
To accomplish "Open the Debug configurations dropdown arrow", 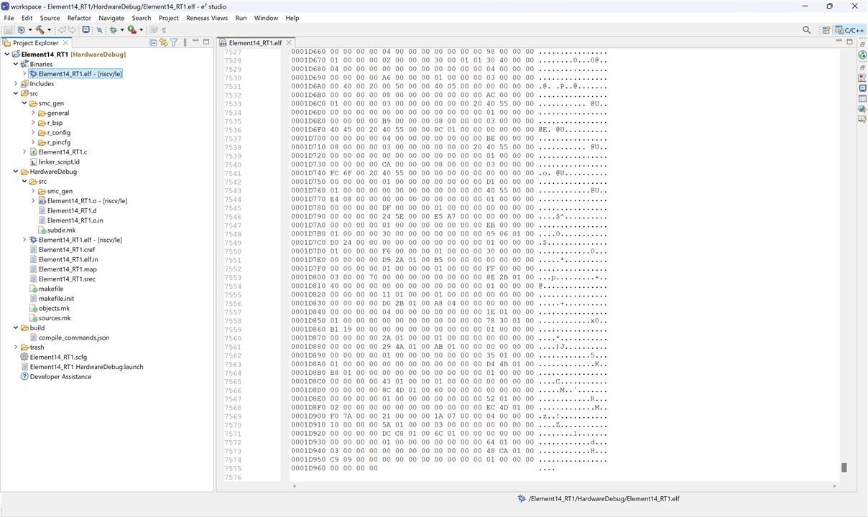I will (122, 30).
